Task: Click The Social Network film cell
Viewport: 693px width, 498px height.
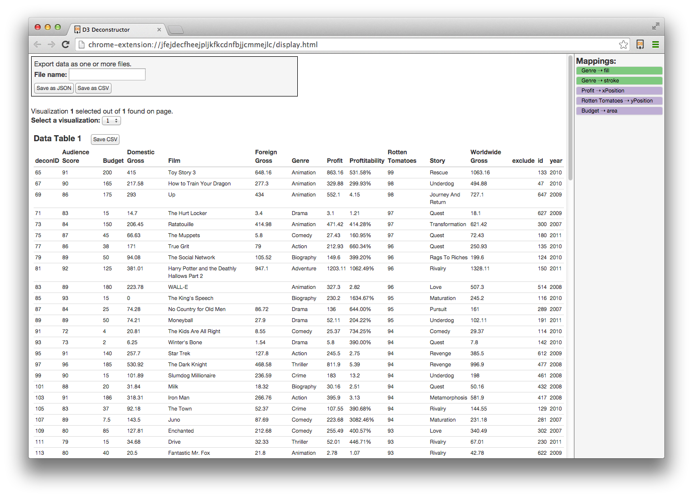Action: 191,257
